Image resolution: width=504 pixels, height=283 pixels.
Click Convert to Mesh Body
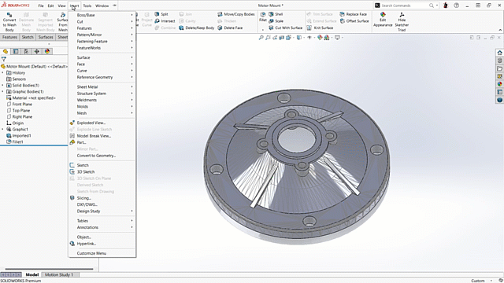click(9, 22)
